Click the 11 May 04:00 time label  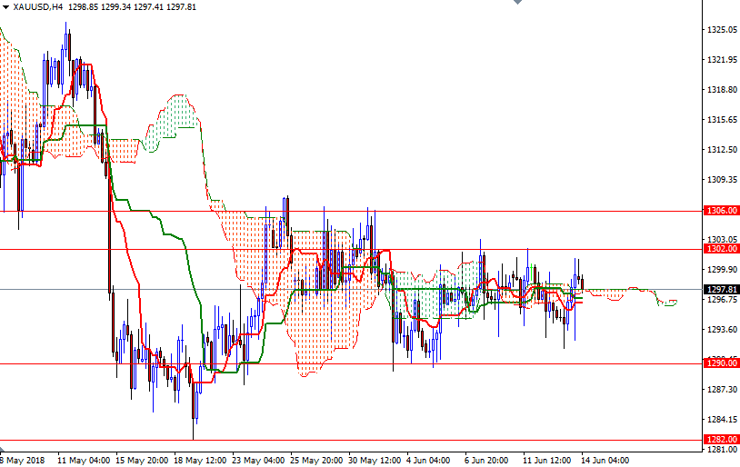point(84,460)
